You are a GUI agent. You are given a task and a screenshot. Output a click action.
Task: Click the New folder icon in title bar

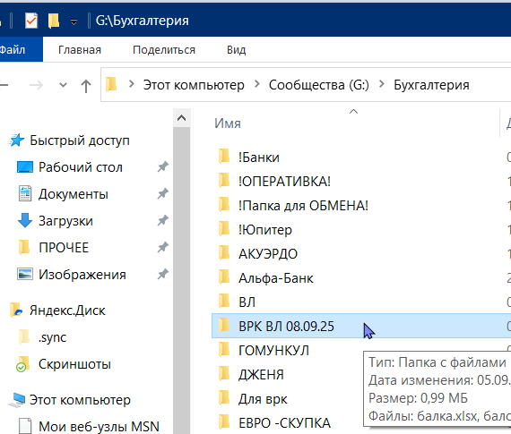pos(54,21)
